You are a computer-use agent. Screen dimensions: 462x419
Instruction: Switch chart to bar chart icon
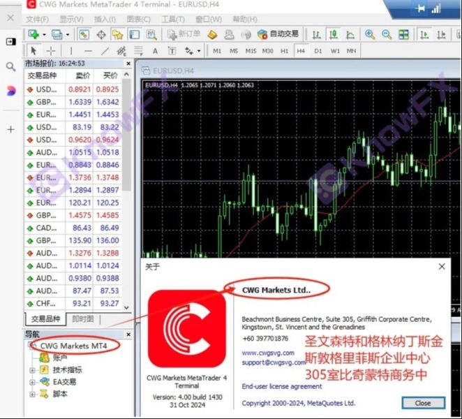coord(316,34)
